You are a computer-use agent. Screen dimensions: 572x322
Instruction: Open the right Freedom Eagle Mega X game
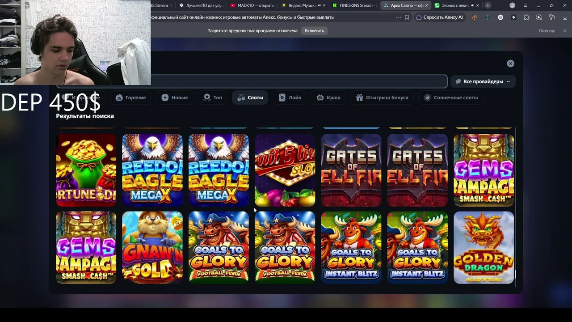pyautogui.click(x=219, y=170)
